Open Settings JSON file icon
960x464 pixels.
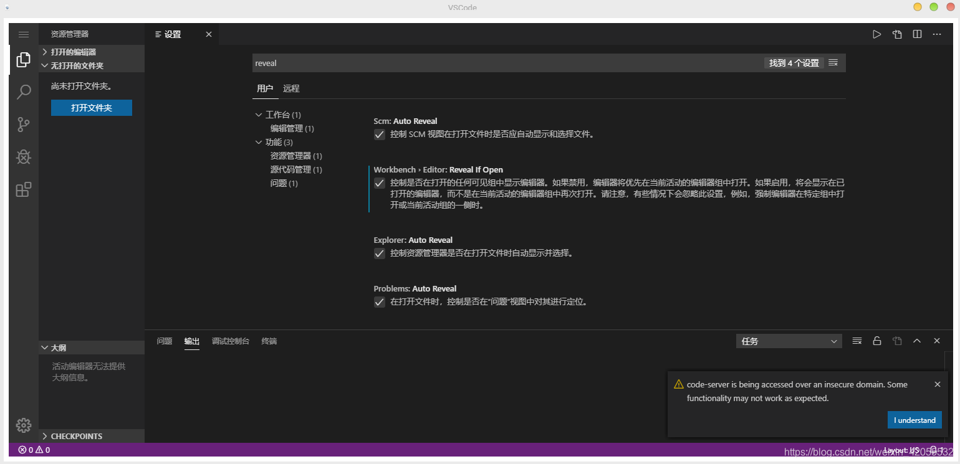897,34
